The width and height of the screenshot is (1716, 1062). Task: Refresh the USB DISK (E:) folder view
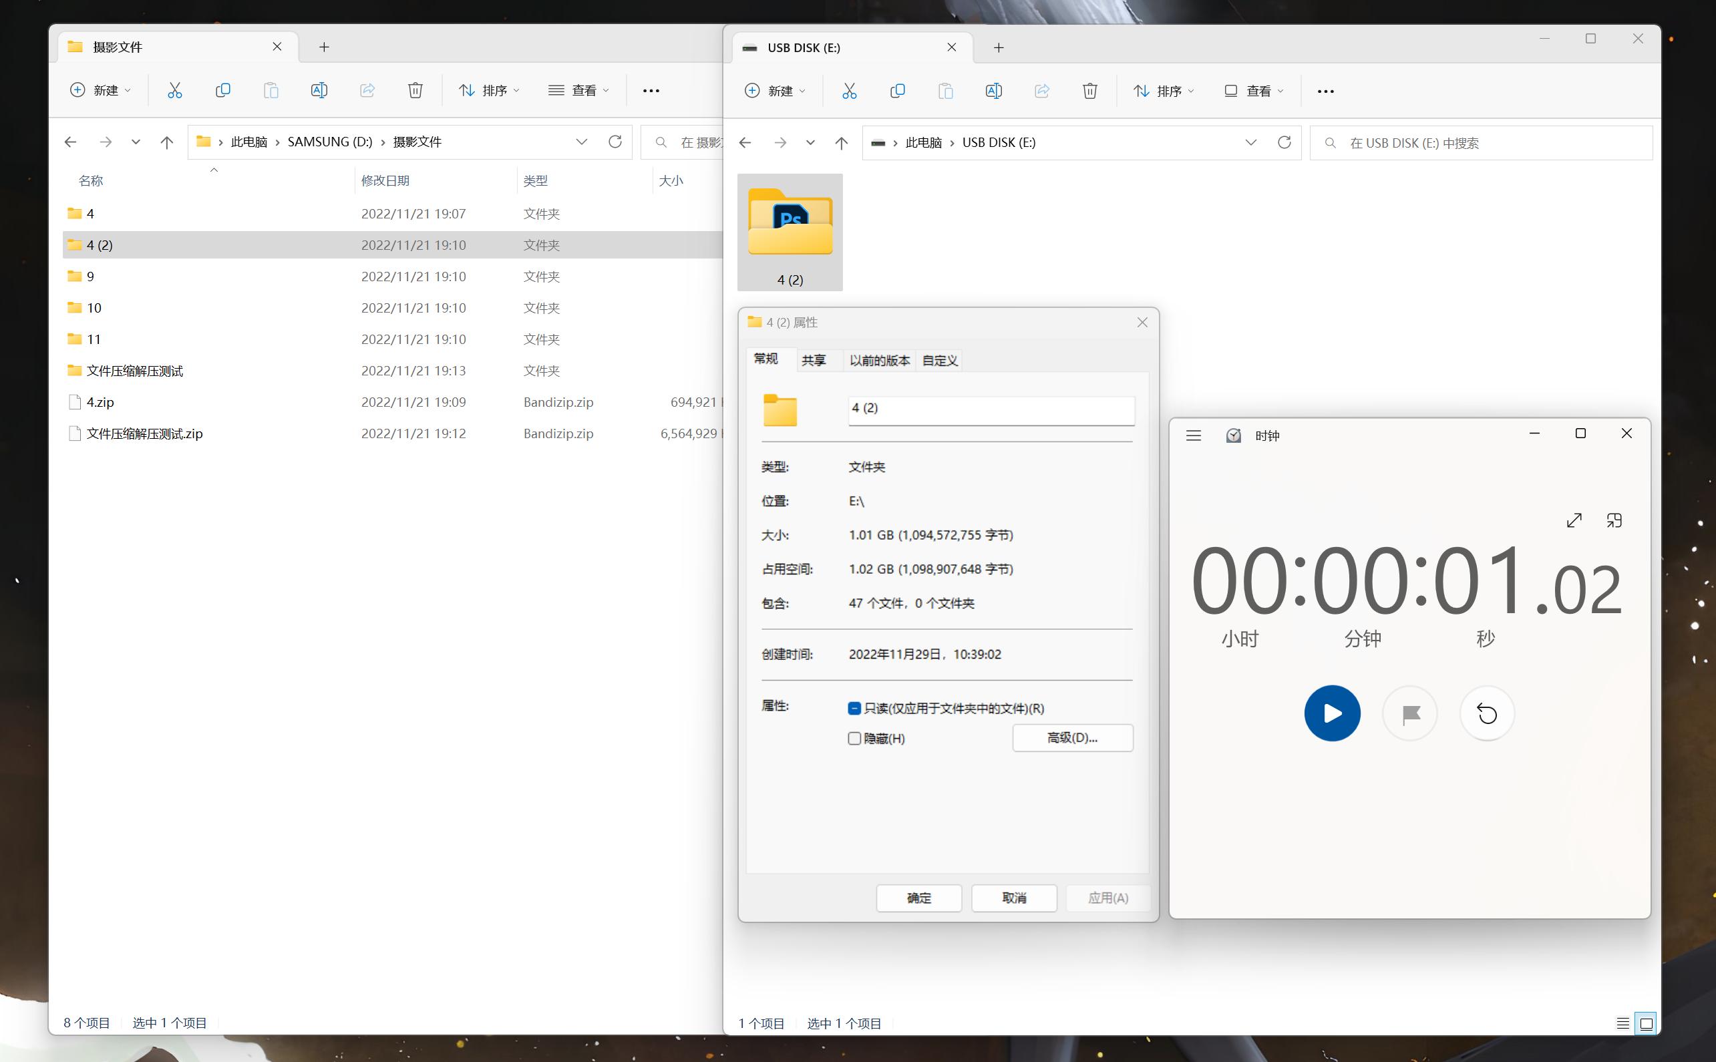click(x=1284, y=142)
